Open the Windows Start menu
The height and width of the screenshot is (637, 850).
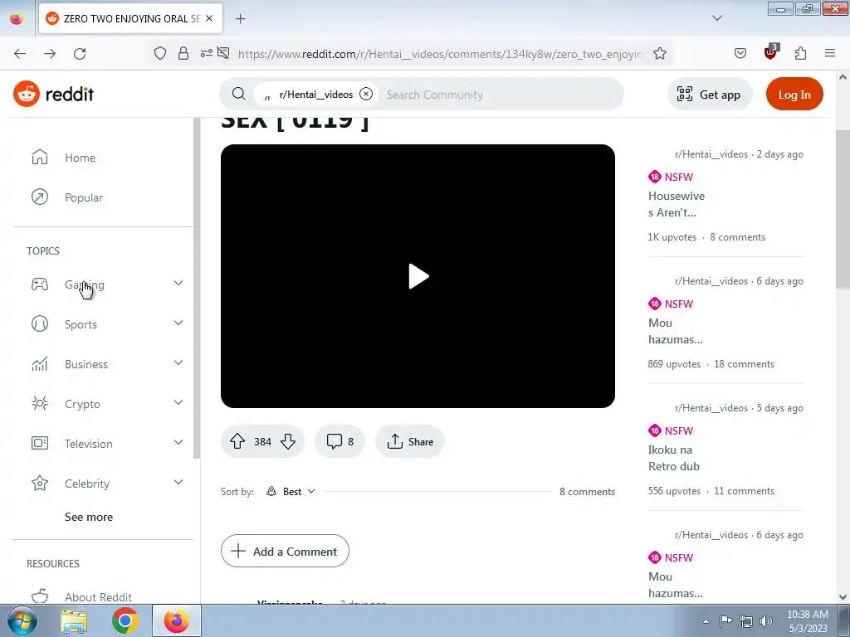click(x=22, y=620)
